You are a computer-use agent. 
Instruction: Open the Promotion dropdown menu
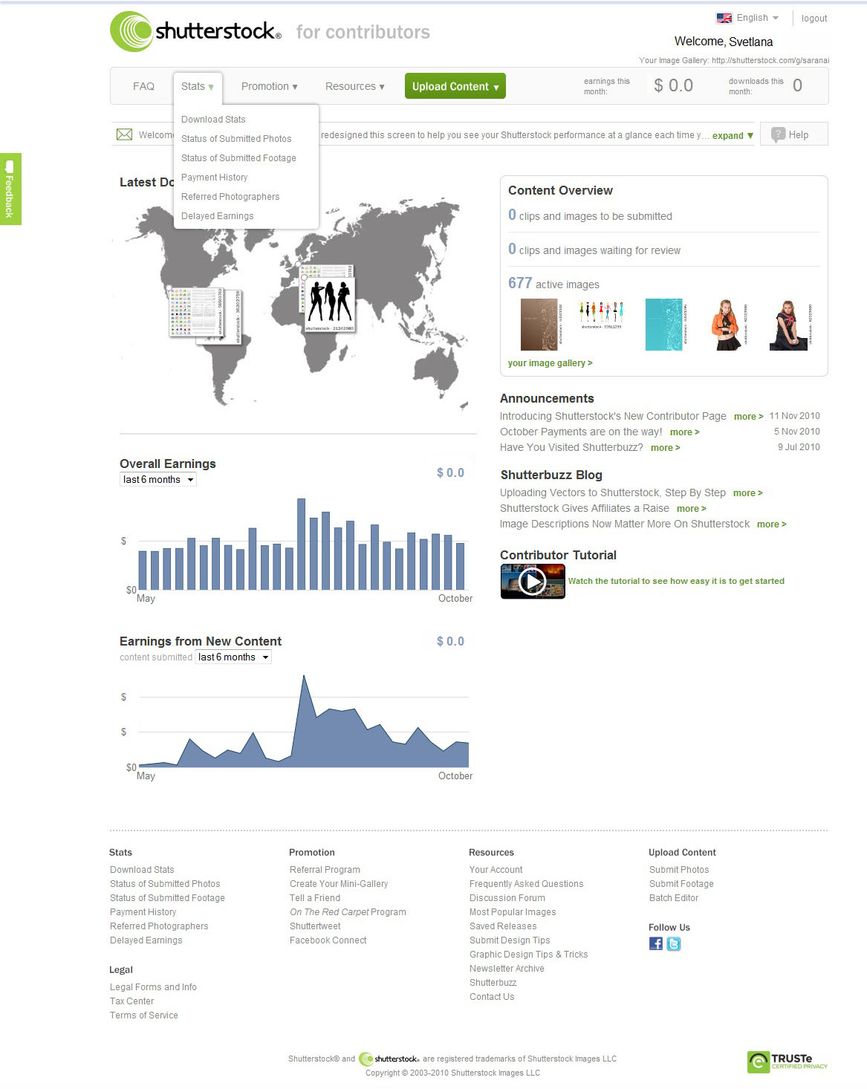(269, 86)
